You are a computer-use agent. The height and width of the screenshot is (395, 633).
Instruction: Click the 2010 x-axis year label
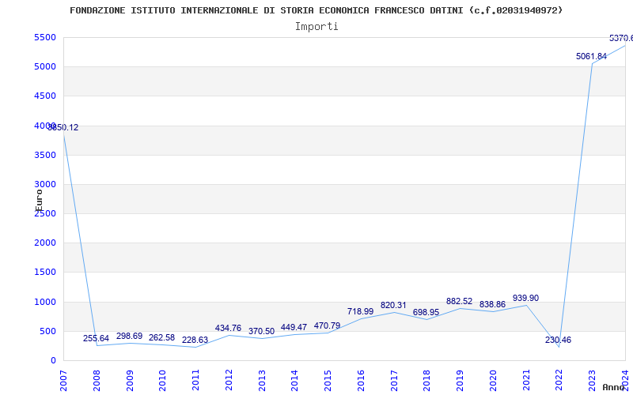click(x=162, y=381)
